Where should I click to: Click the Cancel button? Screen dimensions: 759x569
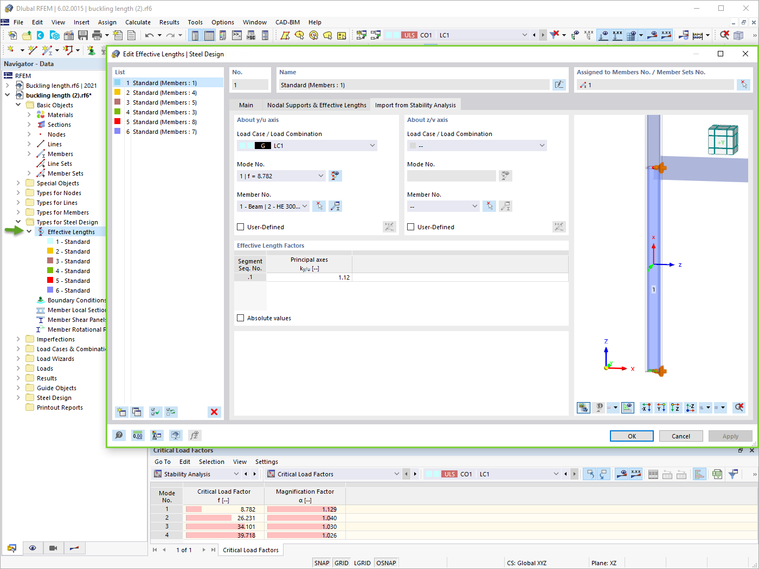coord(681,436)
